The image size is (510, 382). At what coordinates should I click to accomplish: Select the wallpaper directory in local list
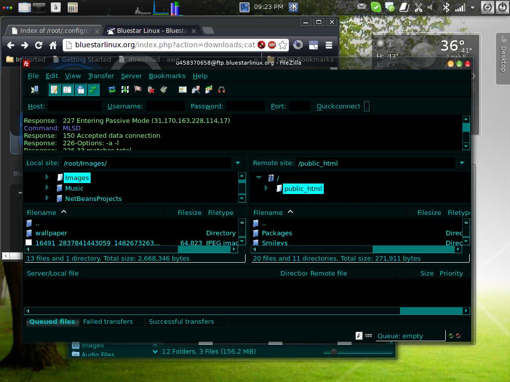[51, 233]
